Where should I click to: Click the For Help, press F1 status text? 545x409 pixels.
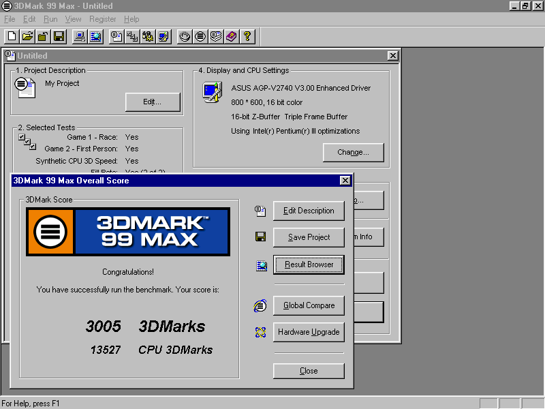coord(31,404)
